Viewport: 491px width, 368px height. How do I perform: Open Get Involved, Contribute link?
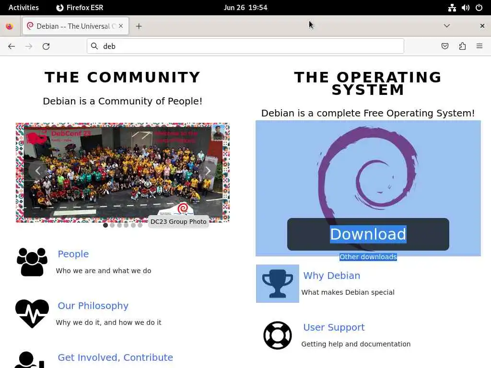[x=115, y=357]
